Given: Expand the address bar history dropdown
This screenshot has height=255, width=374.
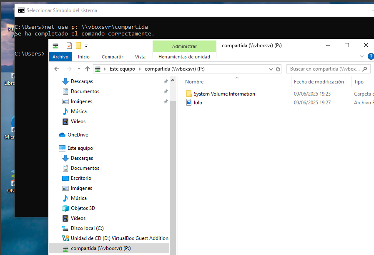Looking at the screenshot, I should [271, 69].
